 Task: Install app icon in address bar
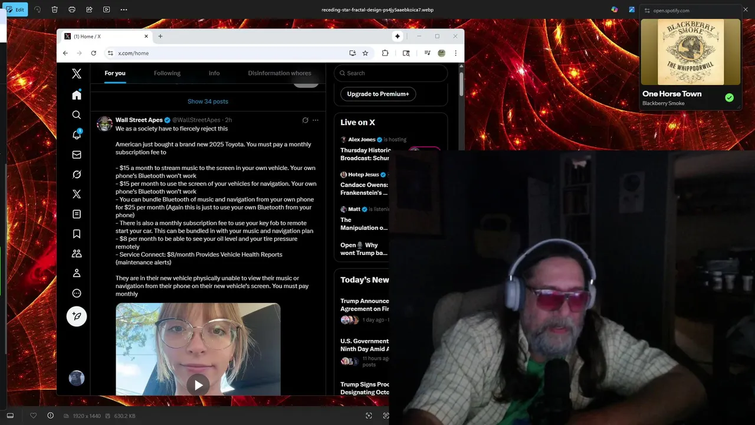(x=352, y=53)
